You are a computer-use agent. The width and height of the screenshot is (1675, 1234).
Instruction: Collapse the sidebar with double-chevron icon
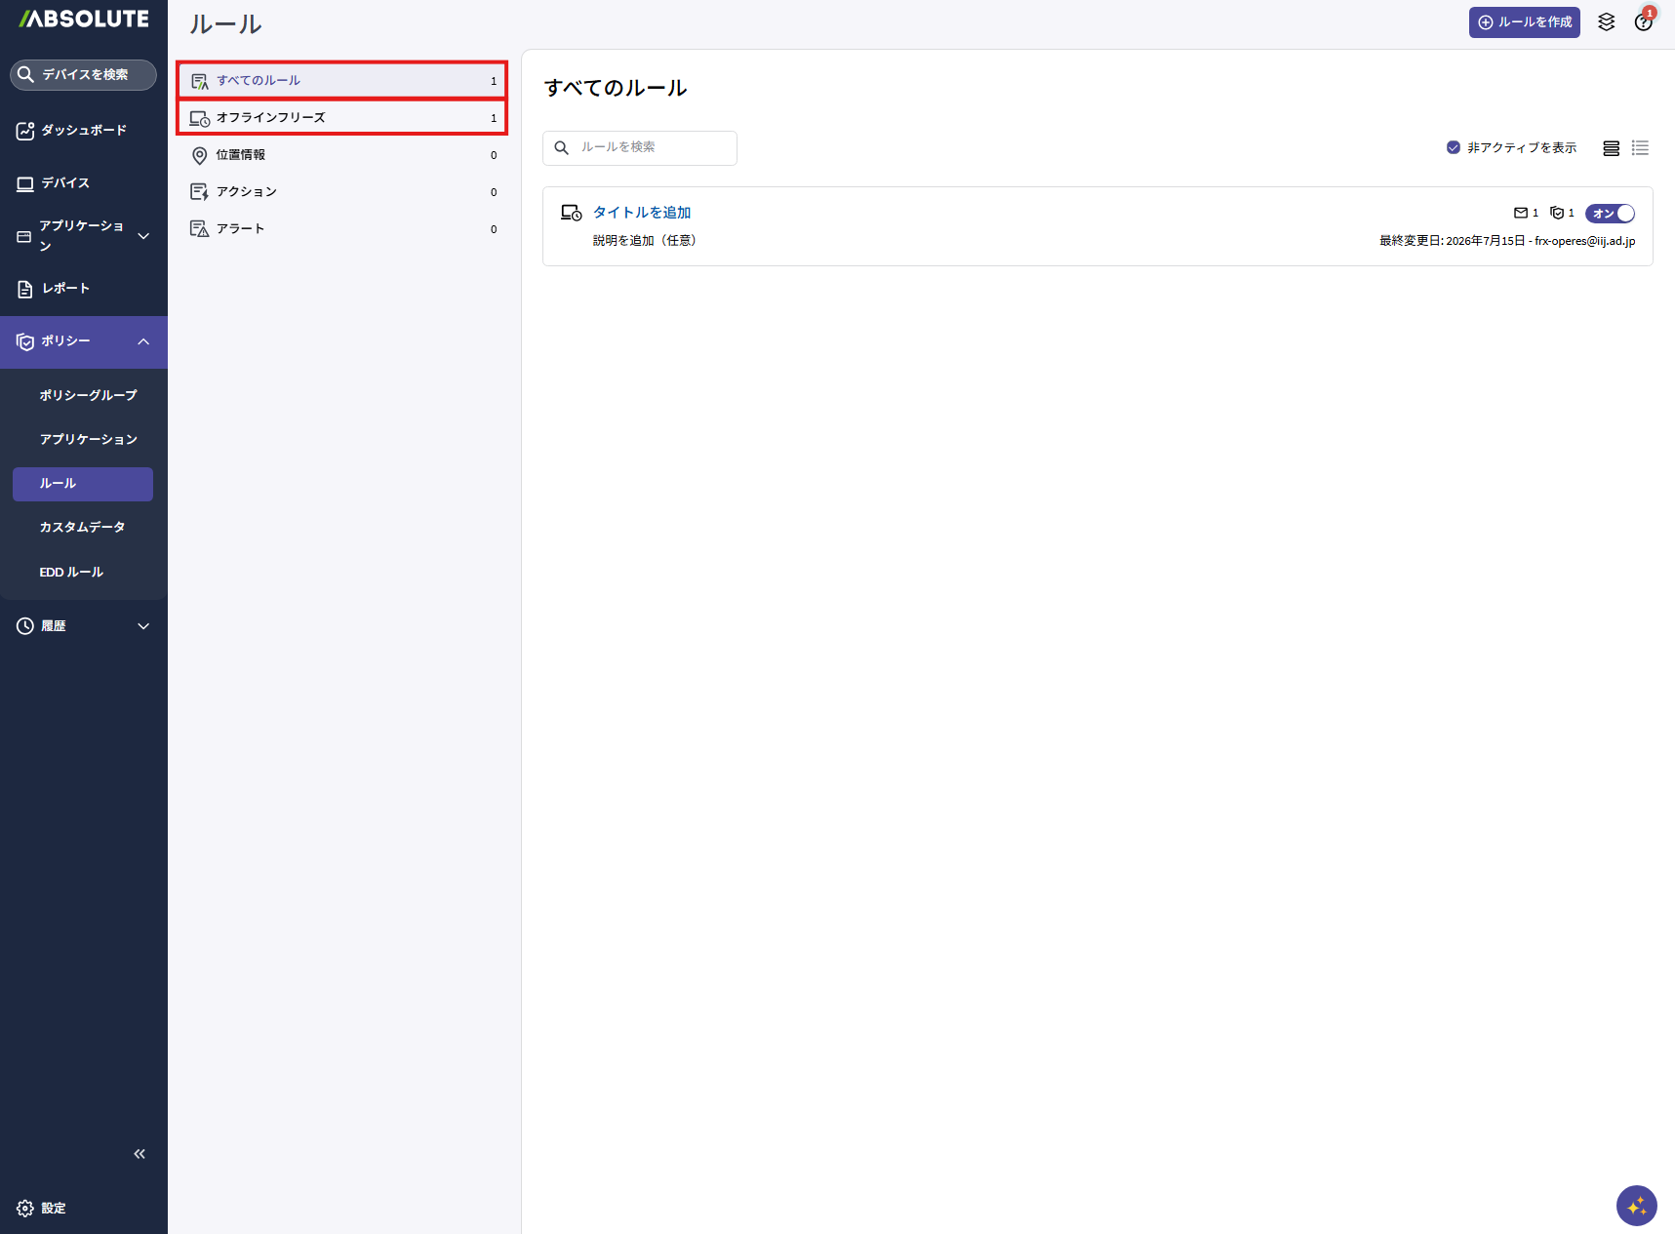point(140,1154)
